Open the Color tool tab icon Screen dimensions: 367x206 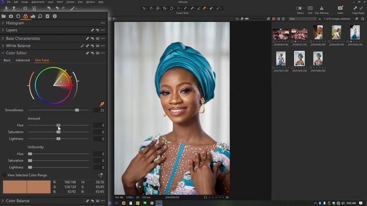tap(25, 16)
